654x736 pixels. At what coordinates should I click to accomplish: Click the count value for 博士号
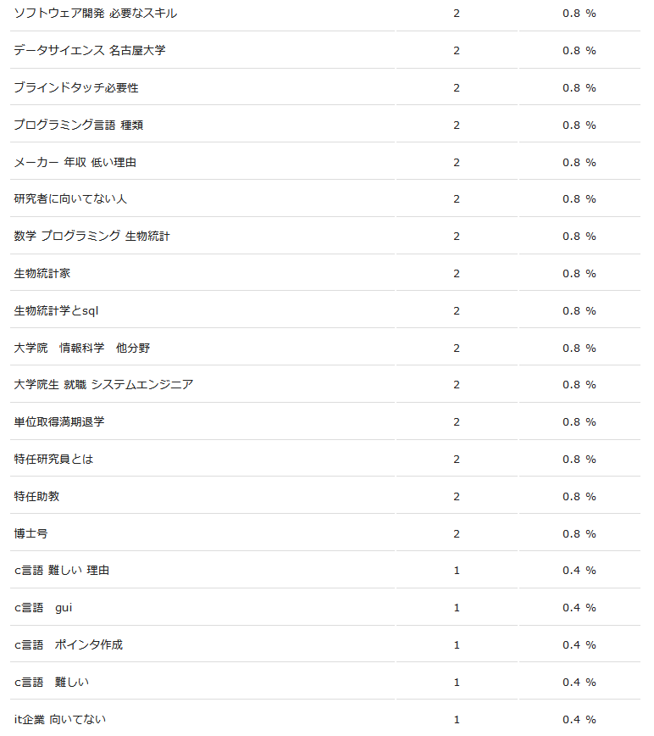[457, 533]
